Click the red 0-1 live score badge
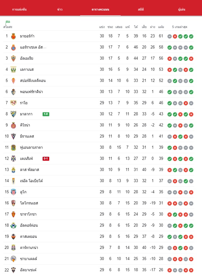 pos(46,159)
